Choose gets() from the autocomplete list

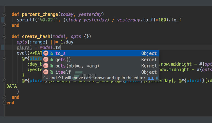tap(101, 59)
